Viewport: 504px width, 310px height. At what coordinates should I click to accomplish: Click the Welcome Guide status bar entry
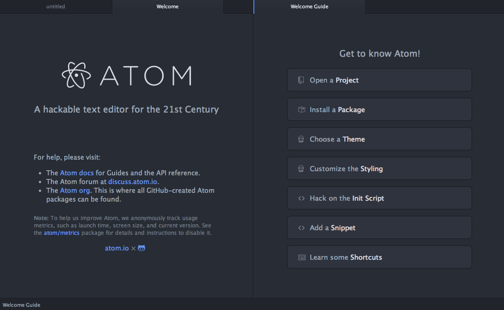tap(22, 305)
